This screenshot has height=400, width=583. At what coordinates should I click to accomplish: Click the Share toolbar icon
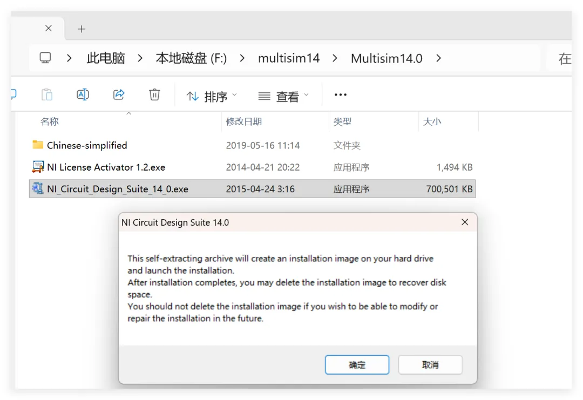pos(119,94)
